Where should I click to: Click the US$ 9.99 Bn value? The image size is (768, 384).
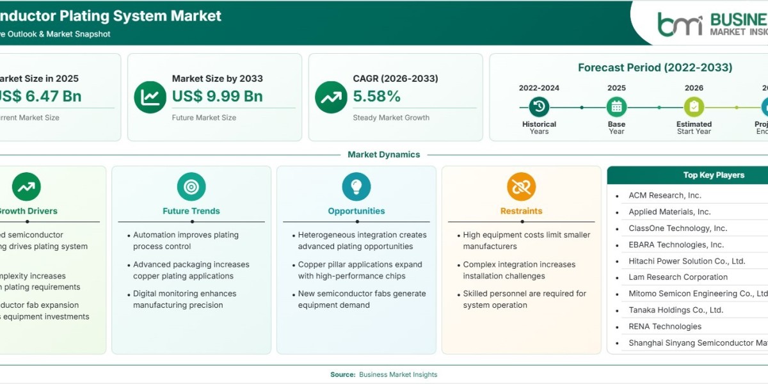coord(218,97)
